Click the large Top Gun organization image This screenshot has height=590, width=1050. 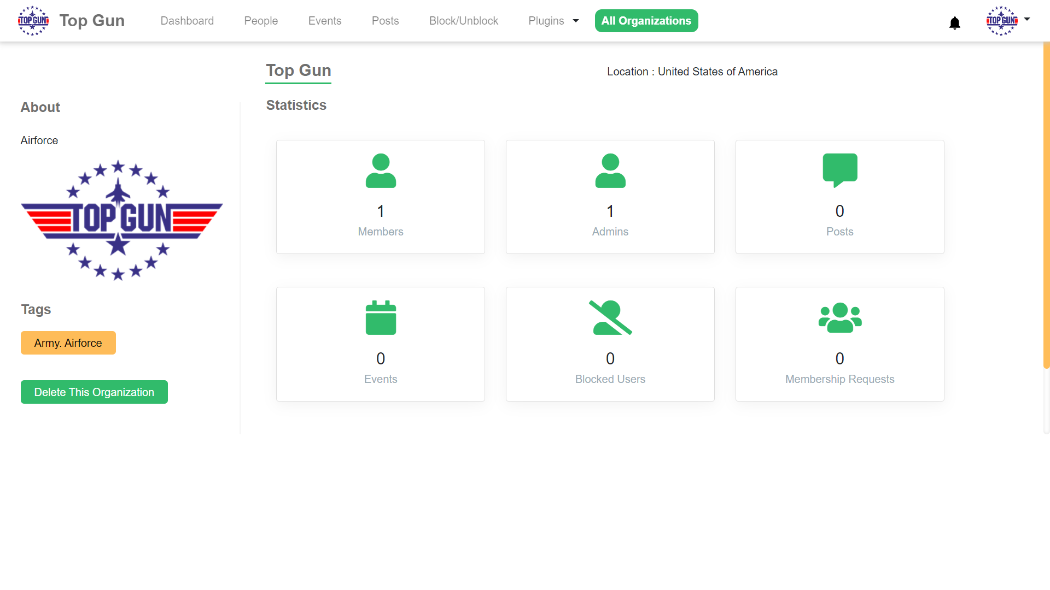tap(121, 220)
